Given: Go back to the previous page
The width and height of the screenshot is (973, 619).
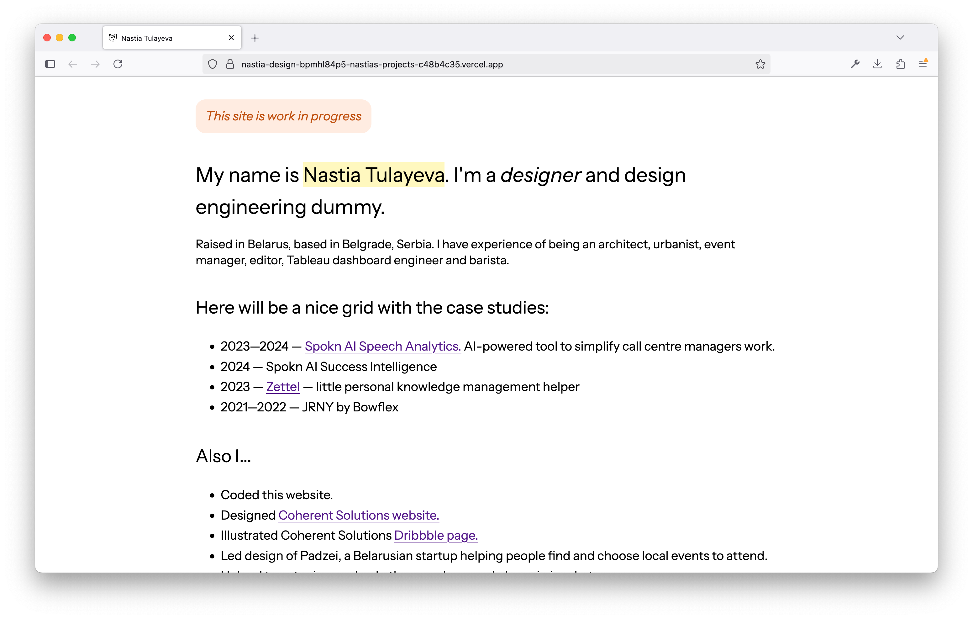Looking at the screenshot, I should (73, 64).
